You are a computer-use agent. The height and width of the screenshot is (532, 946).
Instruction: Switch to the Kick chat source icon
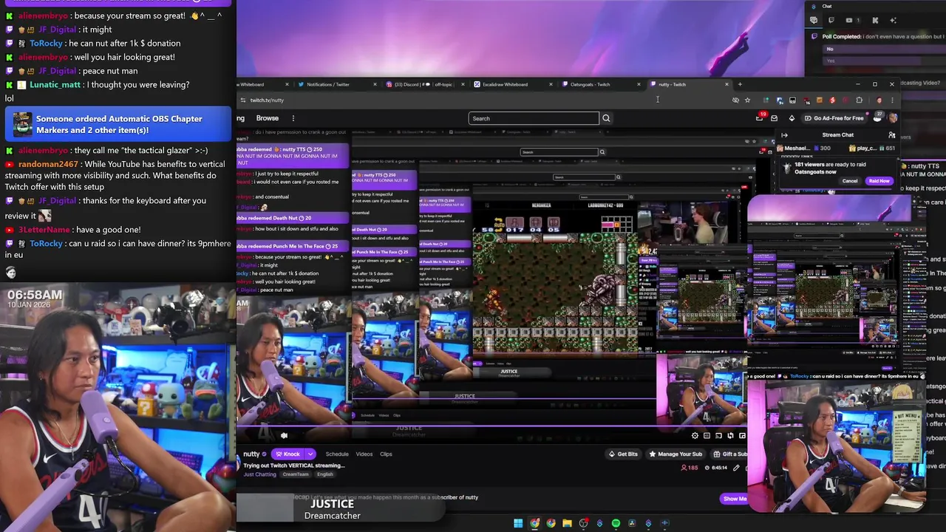pos(875,20)
